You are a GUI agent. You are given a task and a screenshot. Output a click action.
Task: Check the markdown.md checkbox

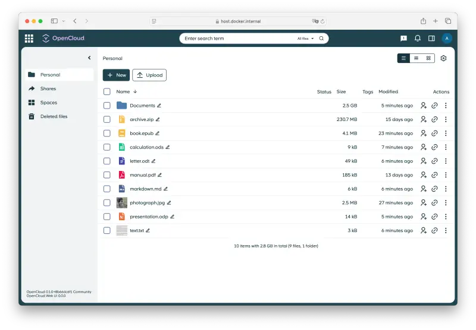pyautogui.click(x=107, y=189)
